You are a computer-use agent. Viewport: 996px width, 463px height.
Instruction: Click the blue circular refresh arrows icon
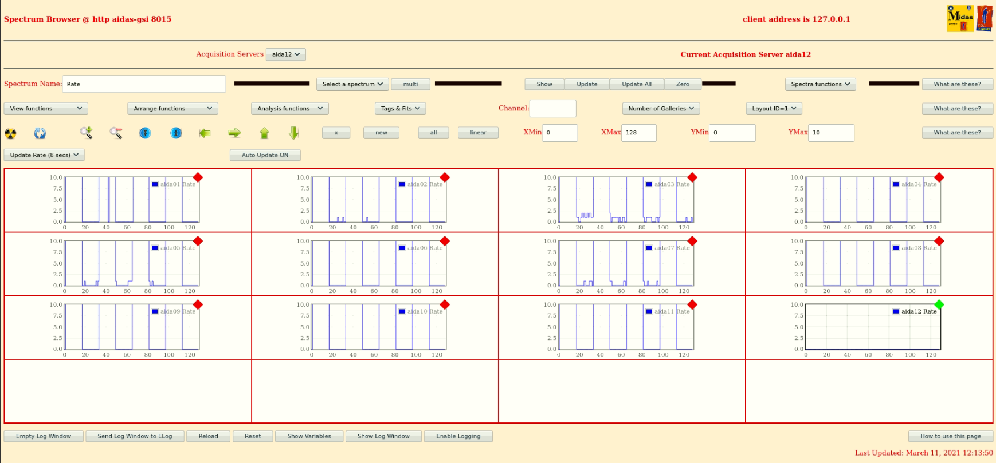click(x=40, y=133)
